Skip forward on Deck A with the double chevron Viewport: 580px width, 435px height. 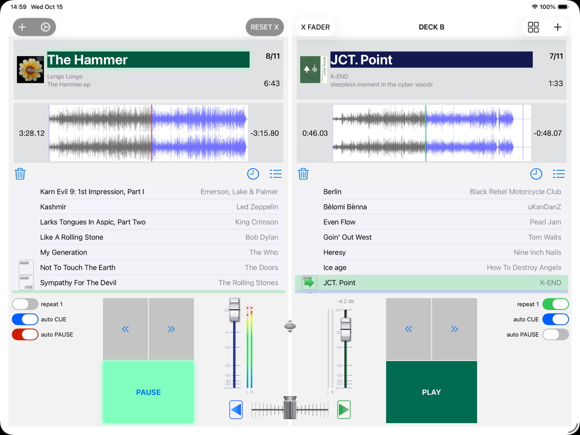[x=171, y=328]
